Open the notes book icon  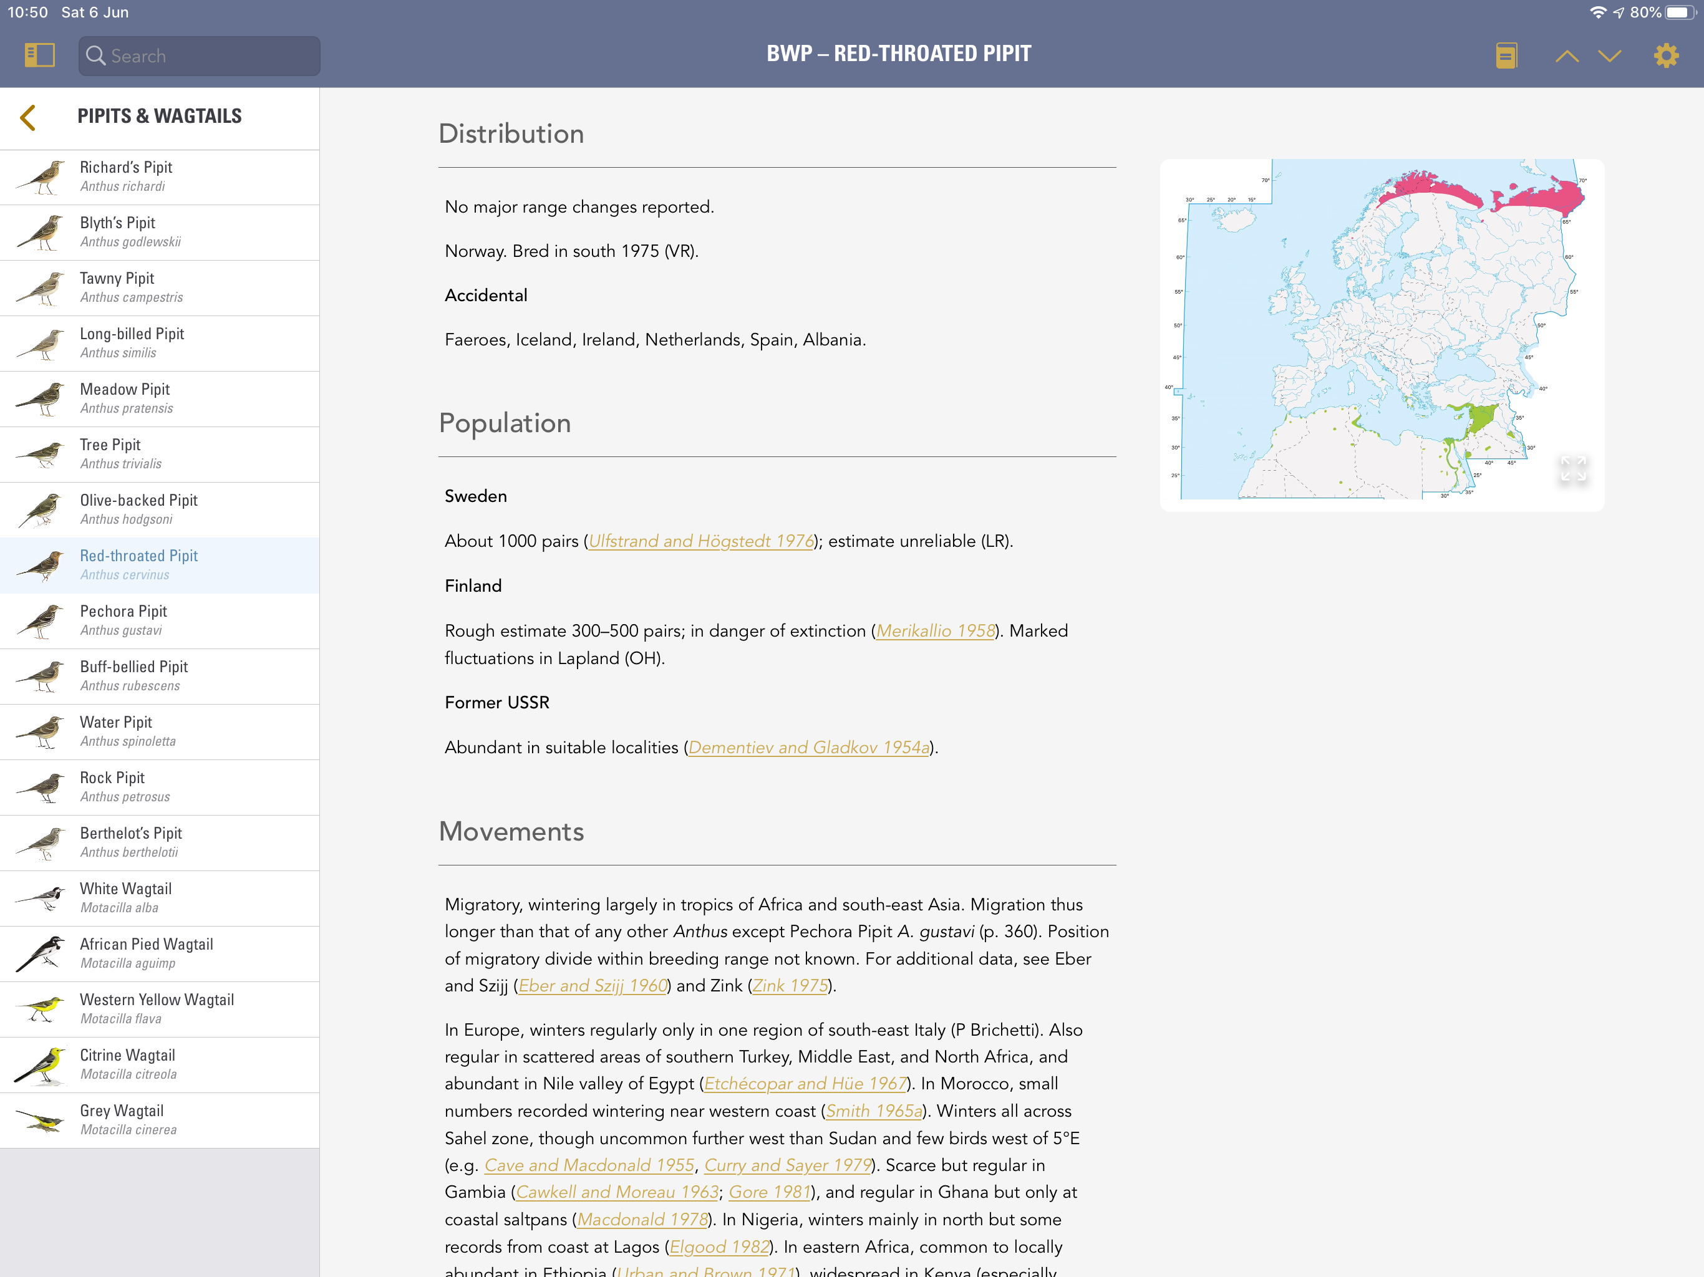point(1506,55)
